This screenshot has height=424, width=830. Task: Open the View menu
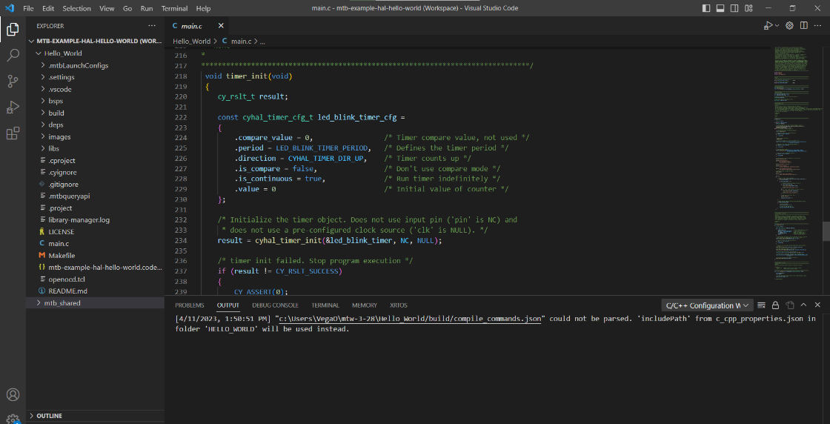click(x=107, y=8)
